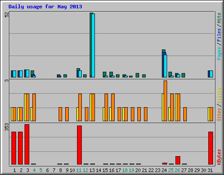The width and height of the screenshot is (224, 175).
Task: Select day label '13' on the x-axis
Action: [92, 170]
